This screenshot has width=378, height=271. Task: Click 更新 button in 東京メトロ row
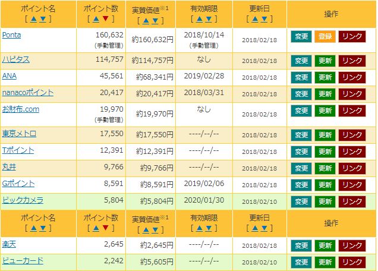pos(325,135)
